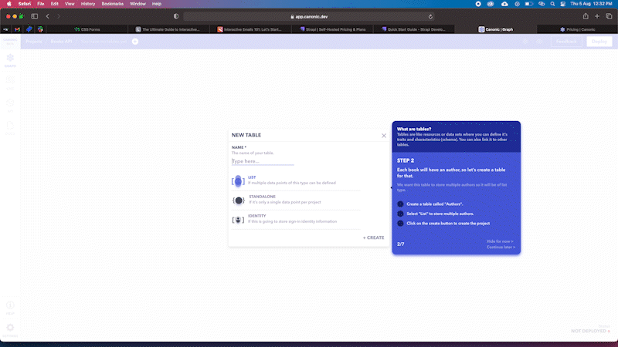
Task: Switch to Pricing | Canonic tab
Action: coord(577,29)
